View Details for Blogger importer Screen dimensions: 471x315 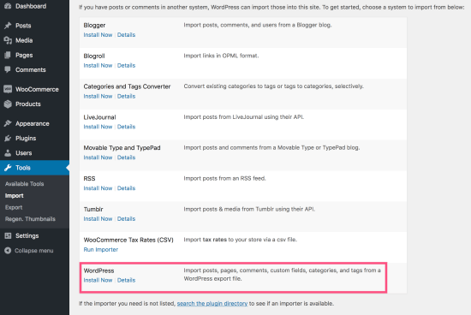(x=126, y=35)
